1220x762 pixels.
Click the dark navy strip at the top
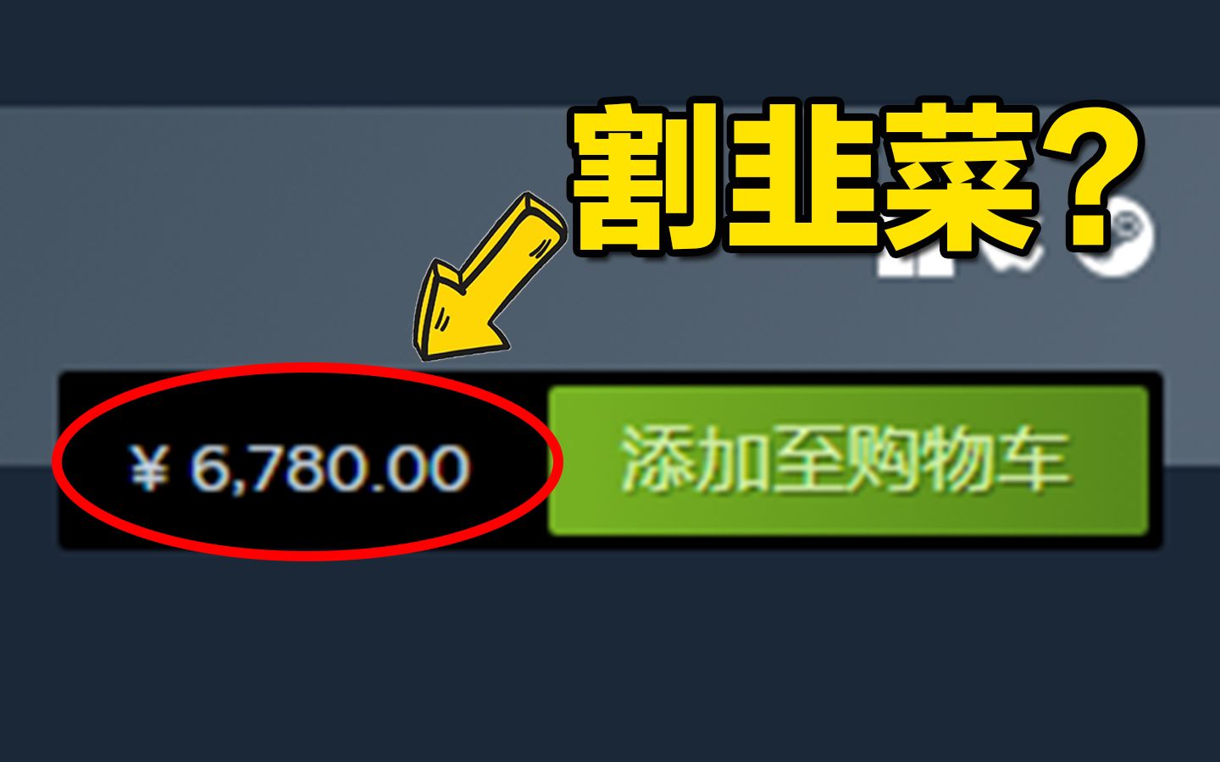(x=610, y=51)
